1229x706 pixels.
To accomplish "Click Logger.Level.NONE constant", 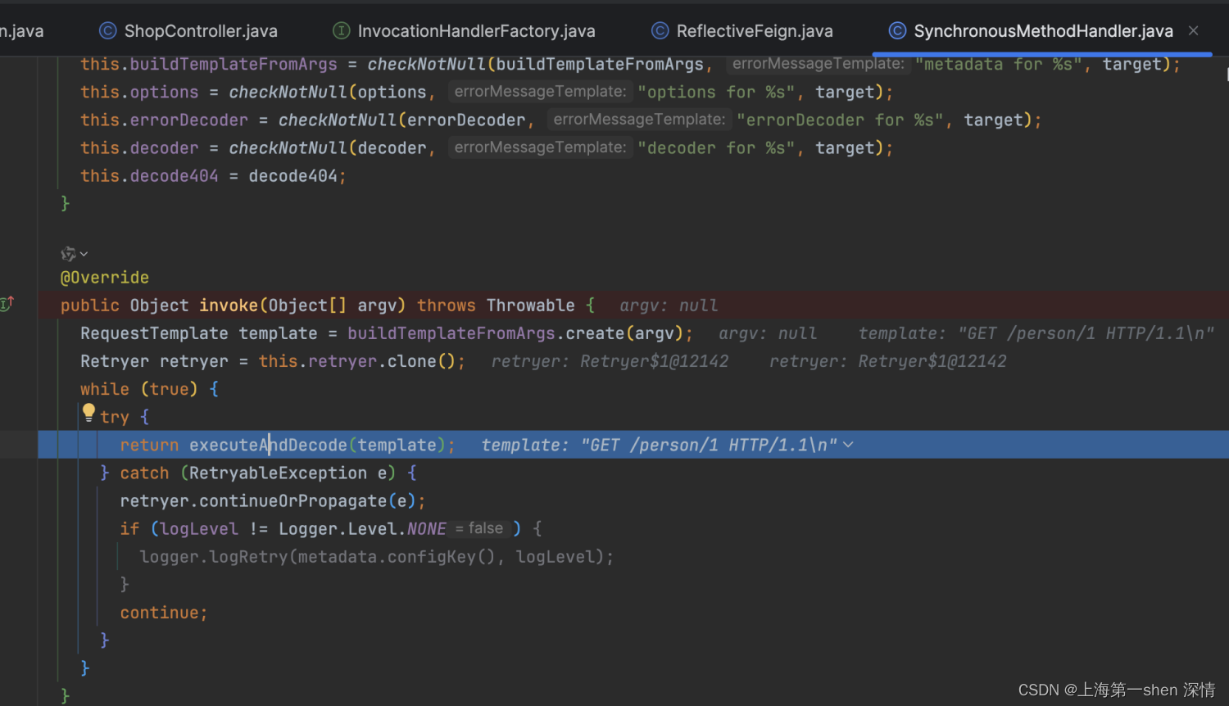I will pyautogui.click(x=362, y=529).
